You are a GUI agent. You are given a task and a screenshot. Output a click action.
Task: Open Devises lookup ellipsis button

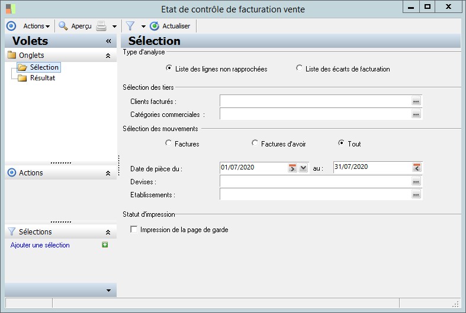pyautogui.click(x=416, y=182)
